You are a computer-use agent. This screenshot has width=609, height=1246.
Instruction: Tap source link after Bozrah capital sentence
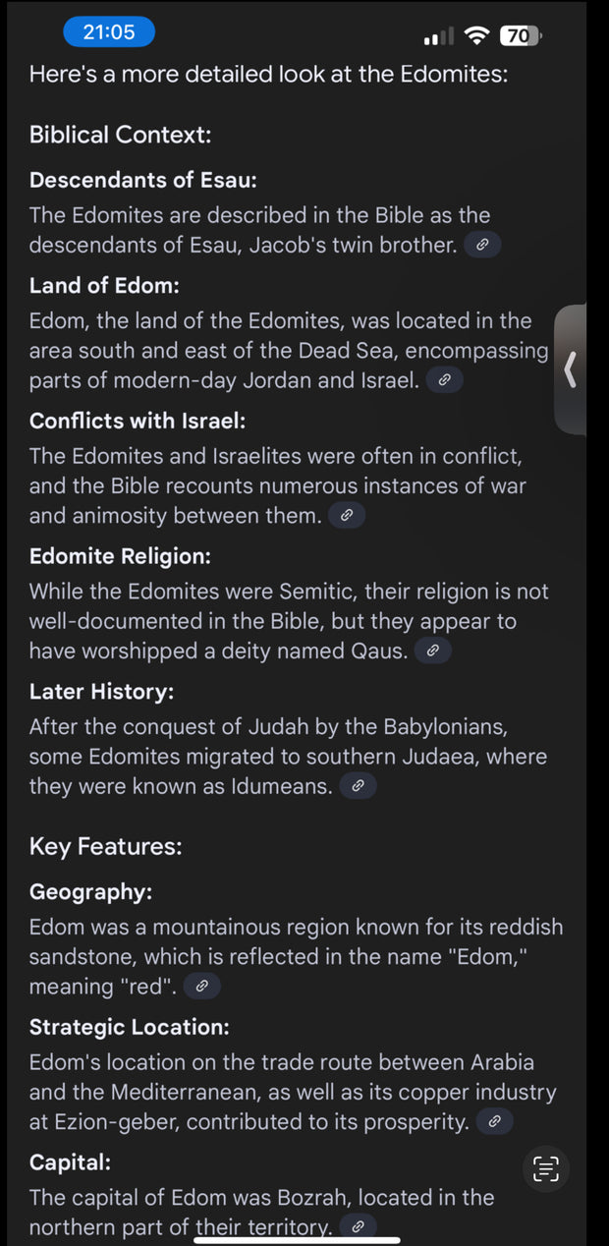coord(359,1226)
